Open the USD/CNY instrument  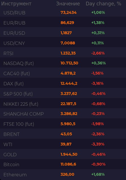point(63,43)
